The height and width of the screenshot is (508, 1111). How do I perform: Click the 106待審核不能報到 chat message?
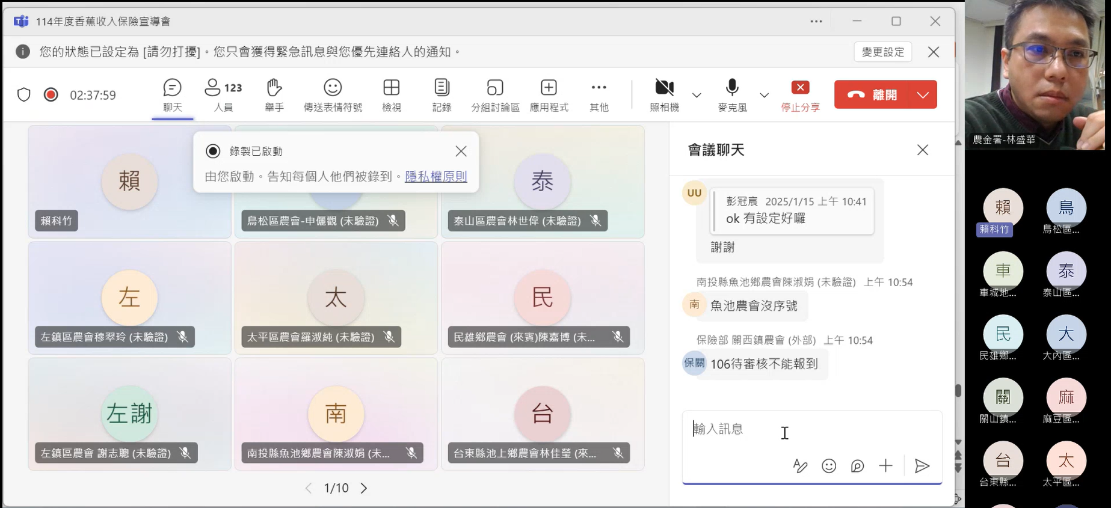pos(764,364)
